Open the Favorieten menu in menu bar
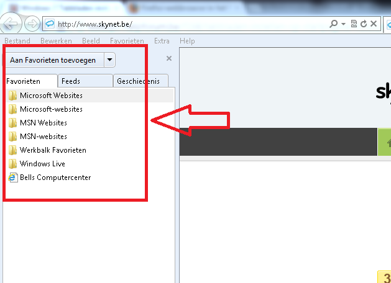This screenshot has height=283, width=391. 127,41
